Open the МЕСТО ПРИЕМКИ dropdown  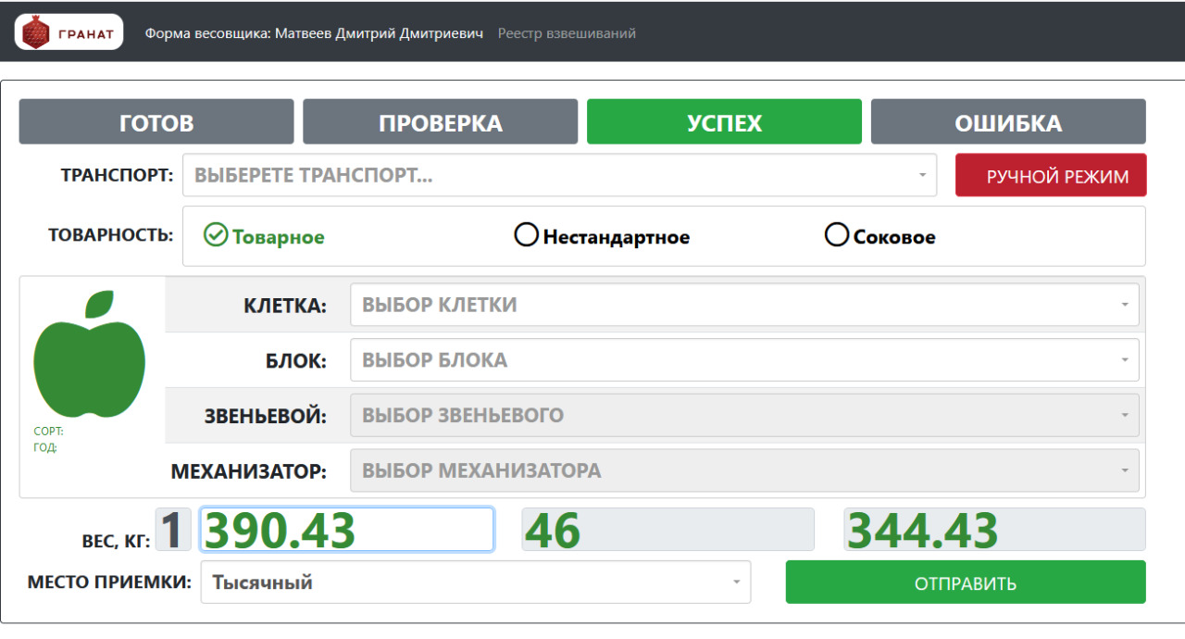click(475, 582)
